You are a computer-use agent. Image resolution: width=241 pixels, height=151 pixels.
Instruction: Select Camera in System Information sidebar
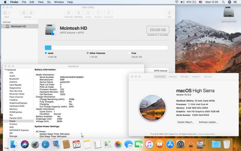click(13, 82)
